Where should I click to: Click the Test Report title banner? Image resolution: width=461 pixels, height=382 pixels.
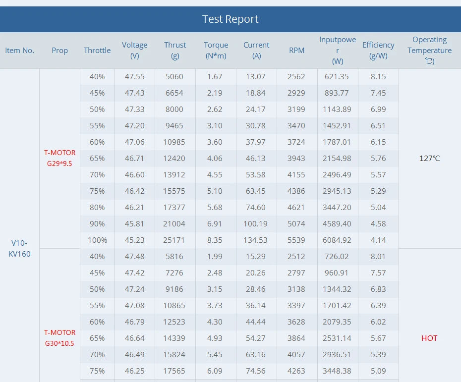[230, 19]
